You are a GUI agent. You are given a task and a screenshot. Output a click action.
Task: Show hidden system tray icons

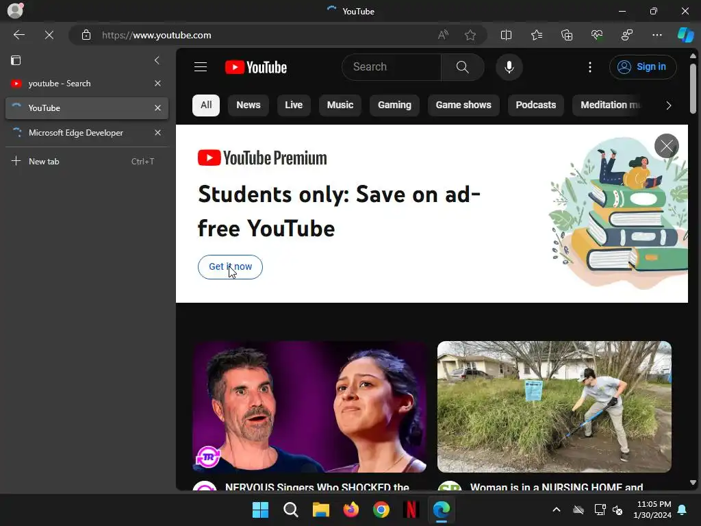click(556, 510)
